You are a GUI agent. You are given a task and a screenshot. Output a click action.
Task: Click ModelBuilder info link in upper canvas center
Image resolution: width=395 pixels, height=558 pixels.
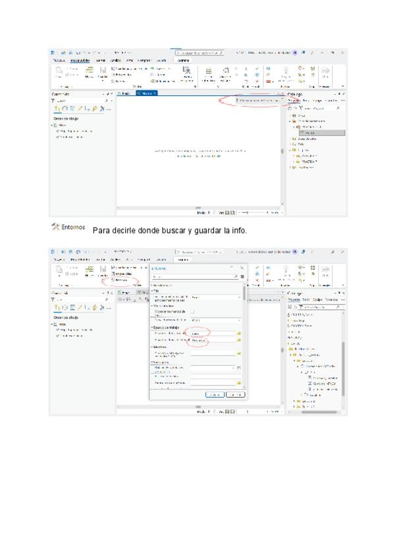[x=199, y=156]
